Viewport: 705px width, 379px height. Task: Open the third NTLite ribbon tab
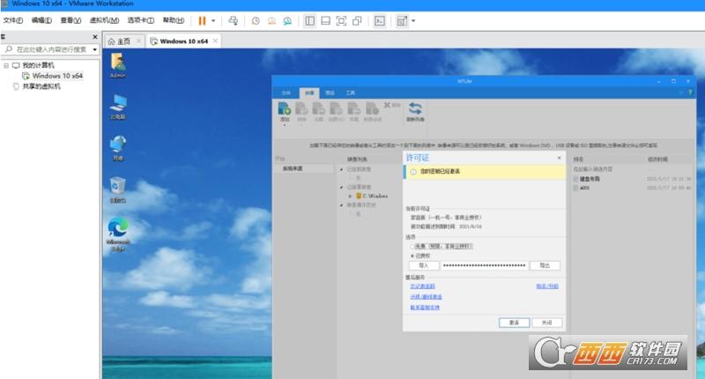coord(330,93)
